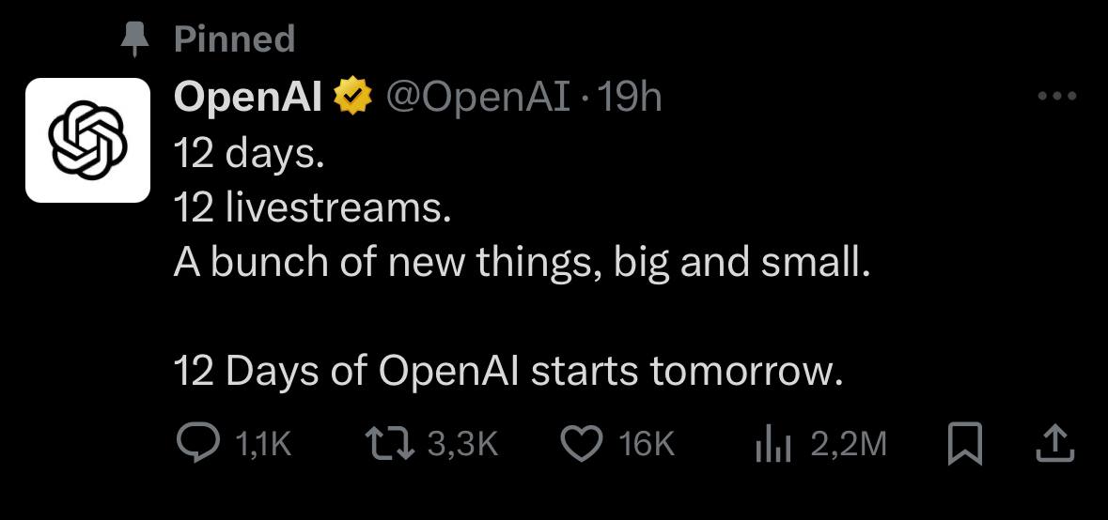The width and height of the screenshot is (1108, 520).
Task: Click the 1,1K replies count
Action: tap(261, 444)
